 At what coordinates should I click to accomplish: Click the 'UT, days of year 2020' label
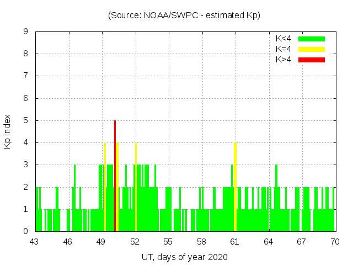tap(184, 257)
